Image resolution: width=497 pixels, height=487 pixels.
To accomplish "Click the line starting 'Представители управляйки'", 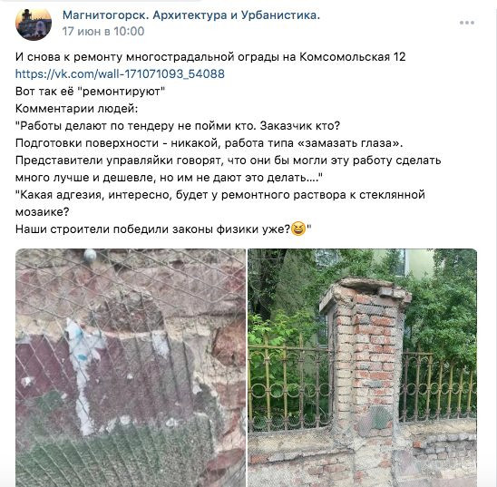I will pyautogui.click(x=229, y=160).
